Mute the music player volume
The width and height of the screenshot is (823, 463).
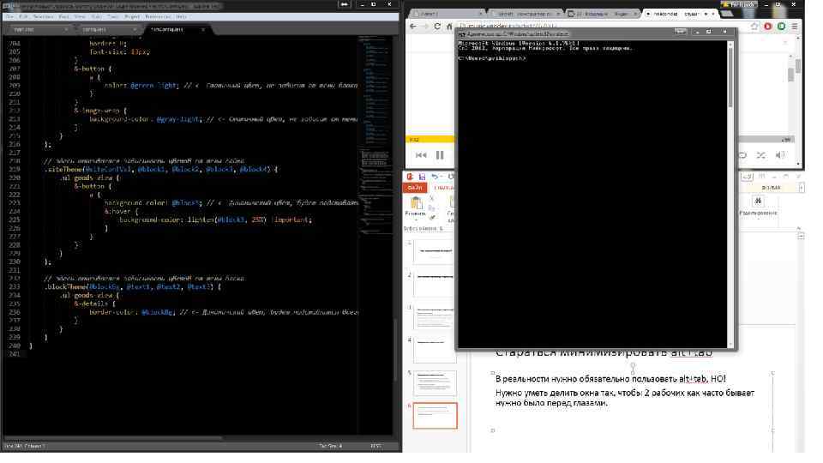780,155
